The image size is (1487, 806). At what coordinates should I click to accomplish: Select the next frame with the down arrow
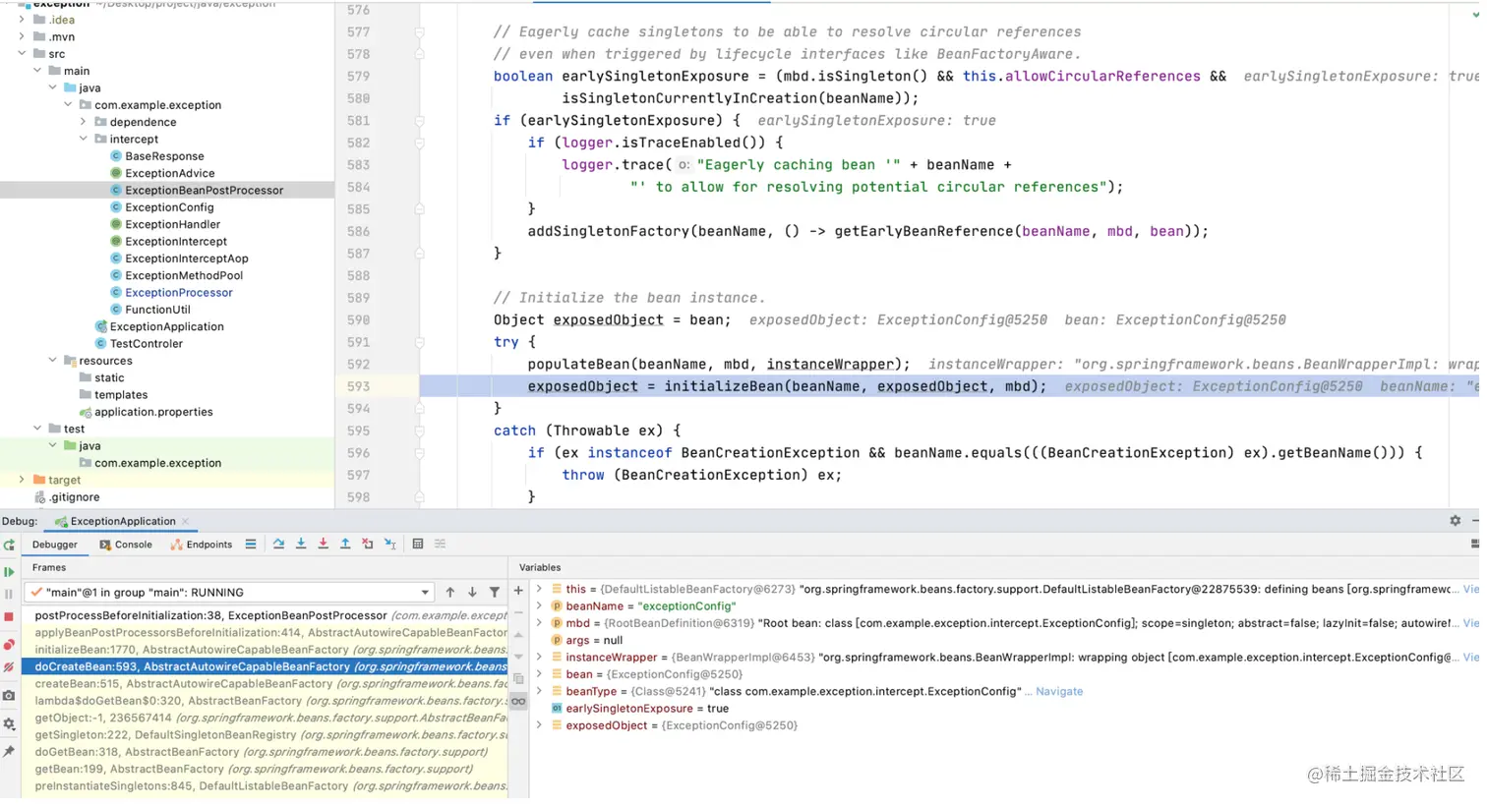(x=472, y=593)
